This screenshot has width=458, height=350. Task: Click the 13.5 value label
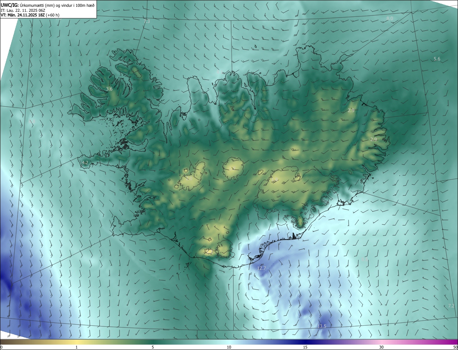click(322, 326)
